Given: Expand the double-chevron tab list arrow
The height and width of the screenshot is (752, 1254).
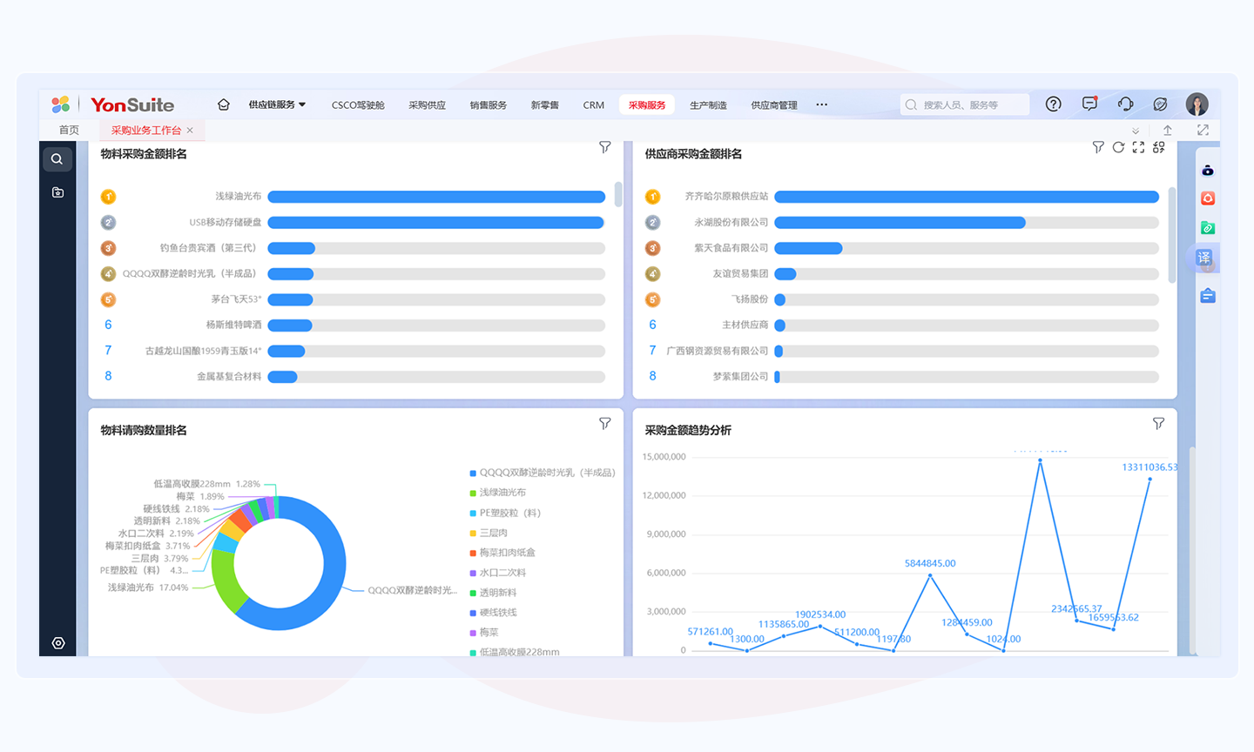Looking at the screenshot, I should point(1136,131).
